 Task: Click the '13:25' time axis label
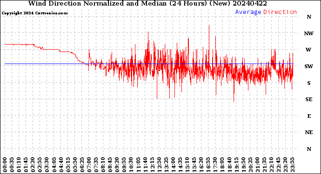[x=166, y=165]
